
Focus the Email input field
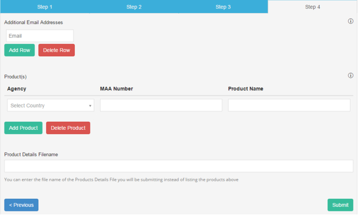tap(40, 36)
